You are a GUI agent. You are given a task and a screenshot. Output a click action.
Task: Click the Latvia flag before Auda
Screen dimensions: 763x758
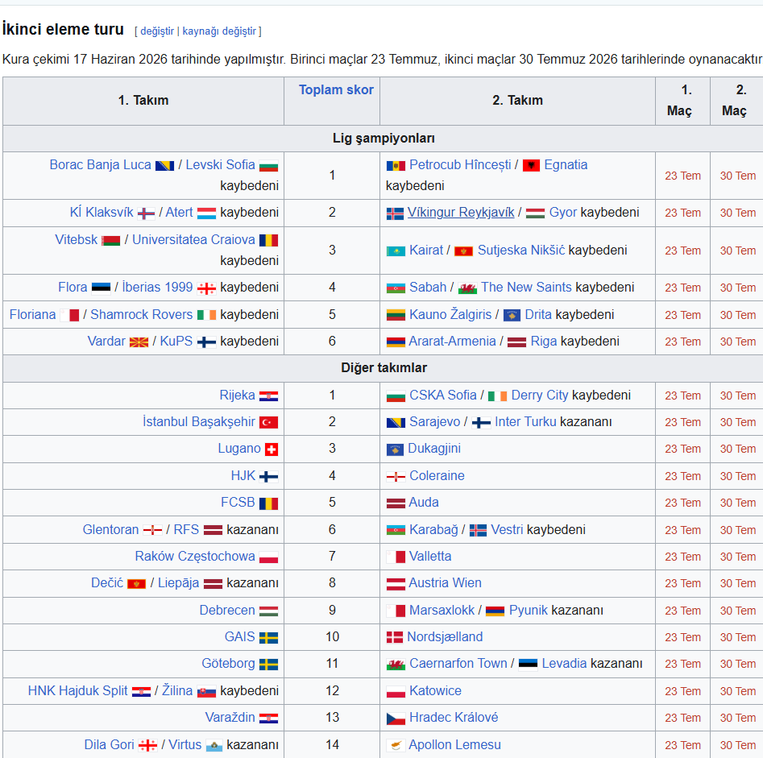[x=396, y=503]
